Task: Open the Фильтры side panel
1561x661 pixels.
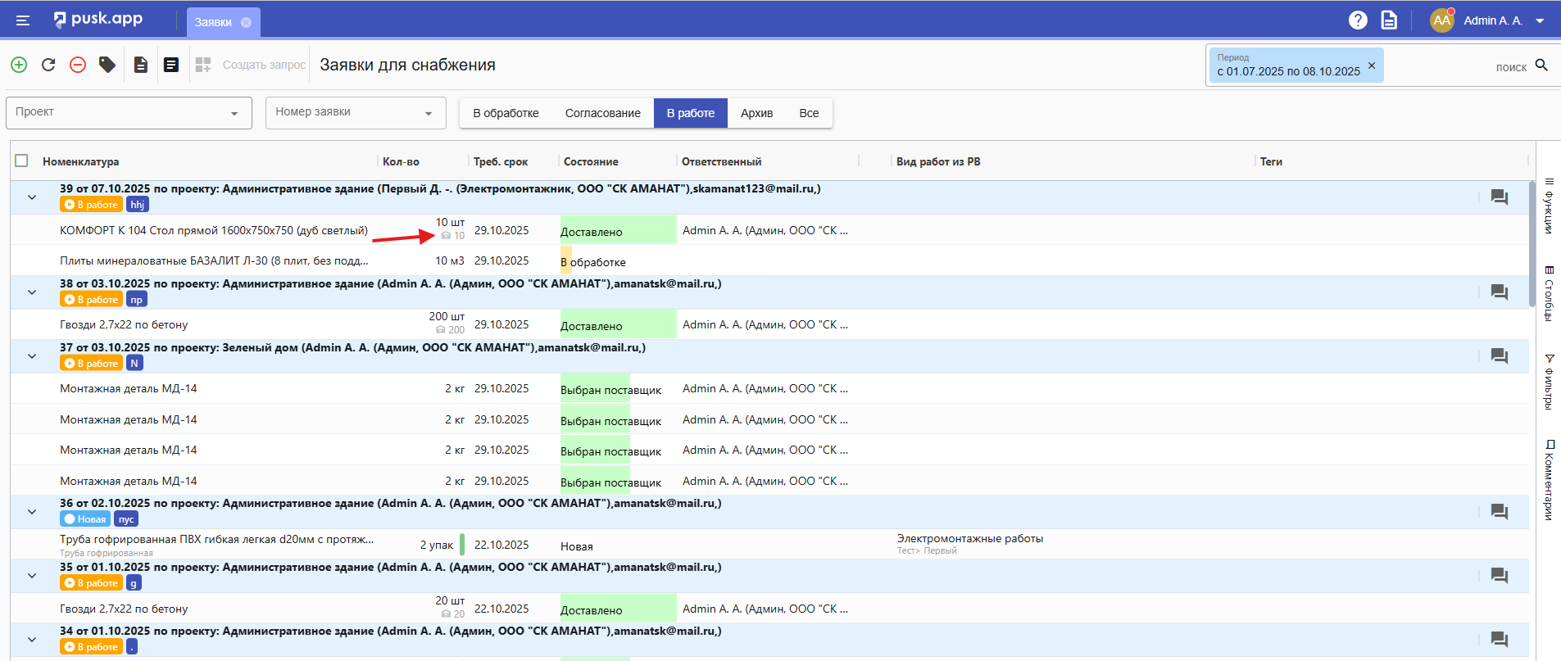Action: coord(1549,382)
